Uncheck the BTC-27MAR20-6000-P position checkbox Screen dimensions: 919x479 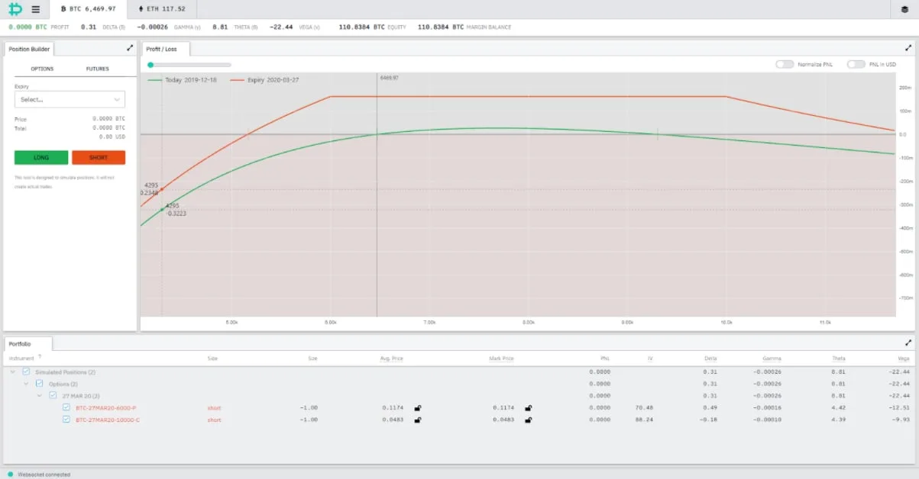click(x=66, y=408)
